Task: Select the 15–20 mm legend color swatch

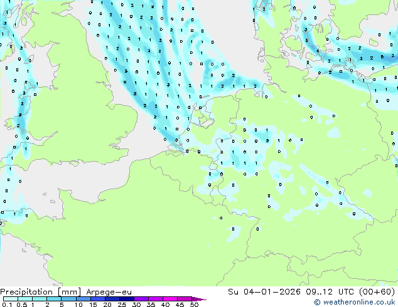Action: pyautogui.click(x=98, y=299)
